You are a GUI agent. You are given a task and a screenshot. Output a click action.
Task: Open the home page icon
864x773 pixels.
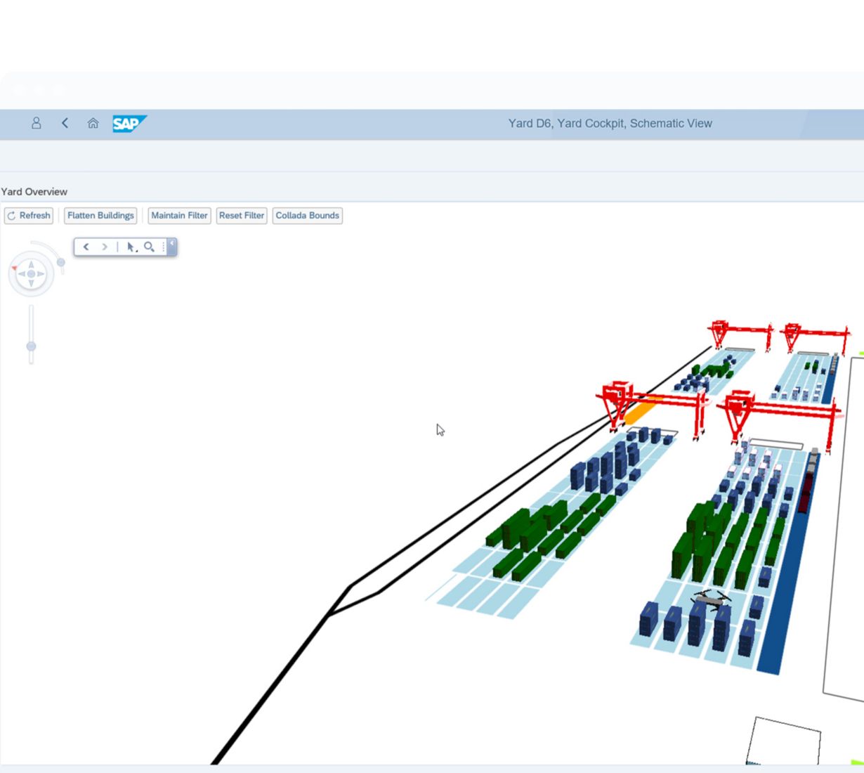coord(93,123)
